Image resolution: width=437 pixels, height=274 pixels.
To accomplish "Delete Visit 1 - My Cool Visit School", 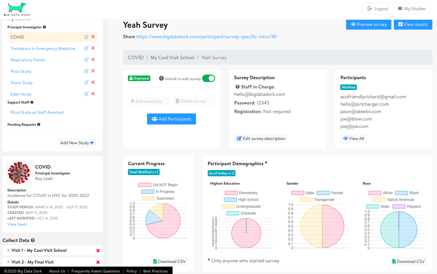I will [98, 251].
